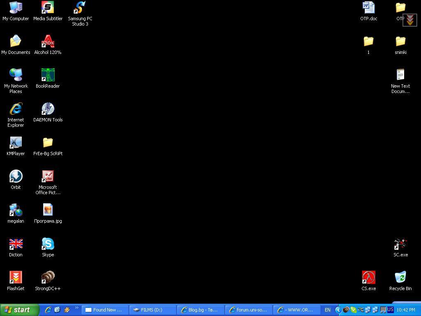Screen dimensions: 421x316
Task: Switch to the FILMS (D:) taskbar window
Action: (x=153, y=310)
